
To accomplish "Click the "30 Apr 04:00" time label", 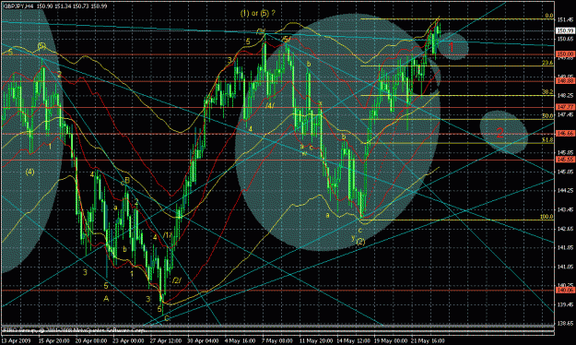I will click(203, 341).
